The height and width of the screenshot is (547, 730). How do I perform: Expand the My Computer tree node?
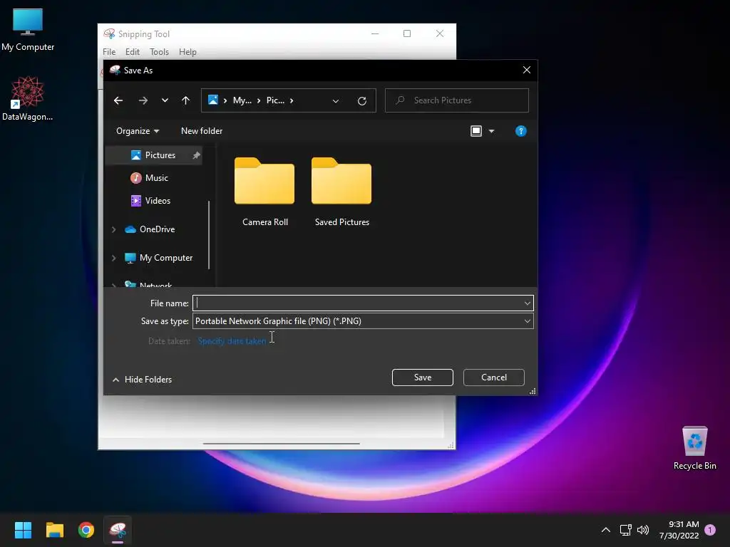tap(113, 258)
